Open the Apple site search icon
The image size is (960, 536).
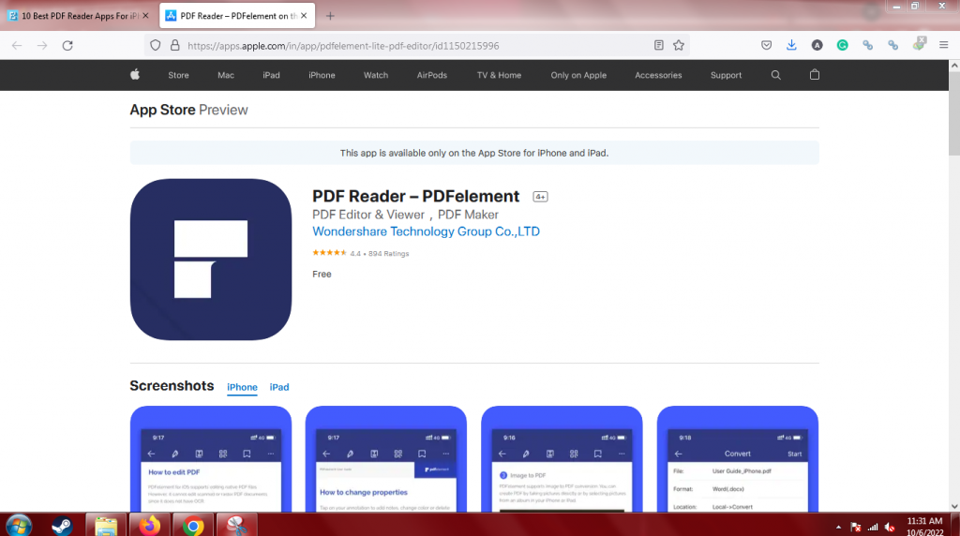[x=775, y=75]
